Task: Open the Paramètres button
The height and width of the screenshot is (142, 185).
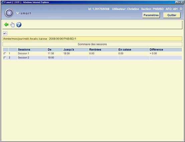Action: (151, 15)
